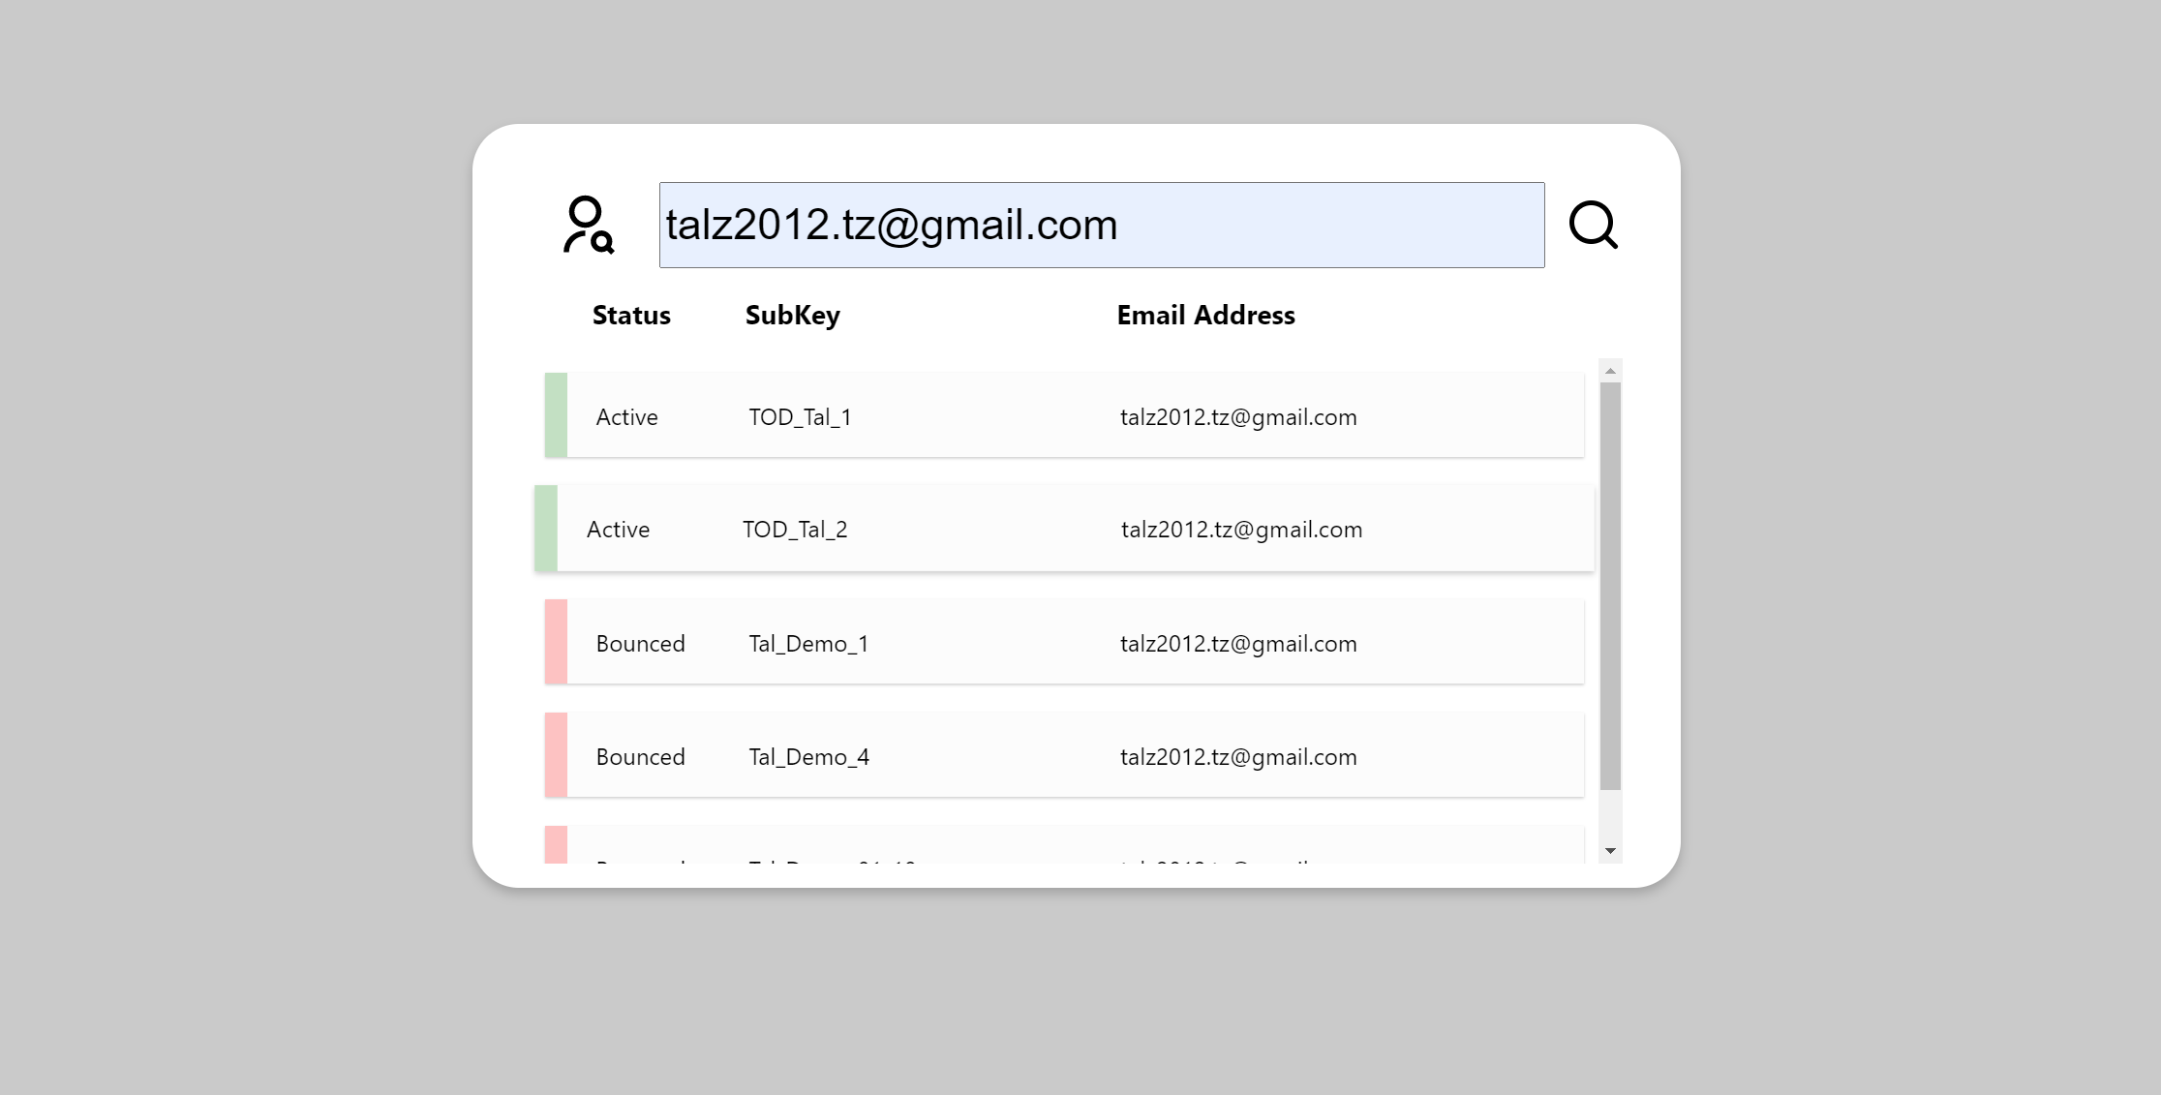Open the Tal_Demo_4 bounced row
The width and height of the screenshot is (2161, 1095).
coord(1064,755)
